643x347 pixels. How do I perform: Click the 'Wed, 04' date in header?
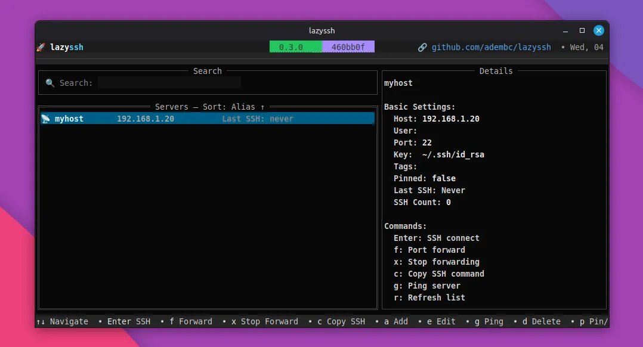[x=586, y=47]
